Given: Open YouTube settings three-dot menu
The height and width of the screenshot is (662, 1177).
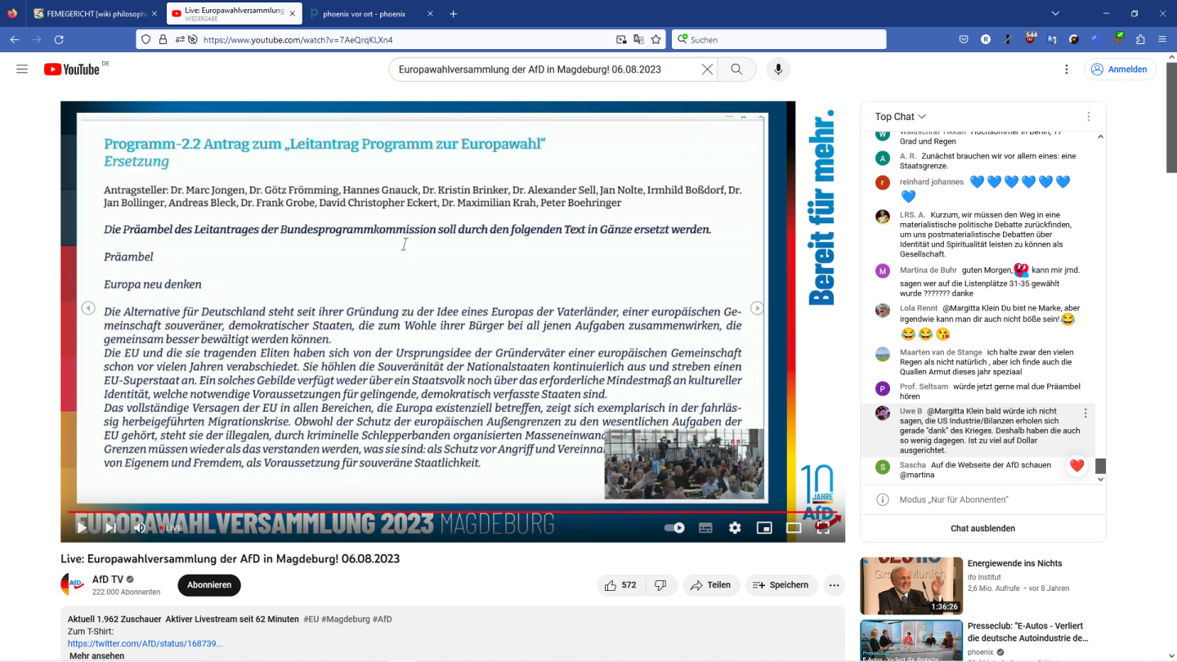Looking at the screenshot, I should coord(1067,69).
